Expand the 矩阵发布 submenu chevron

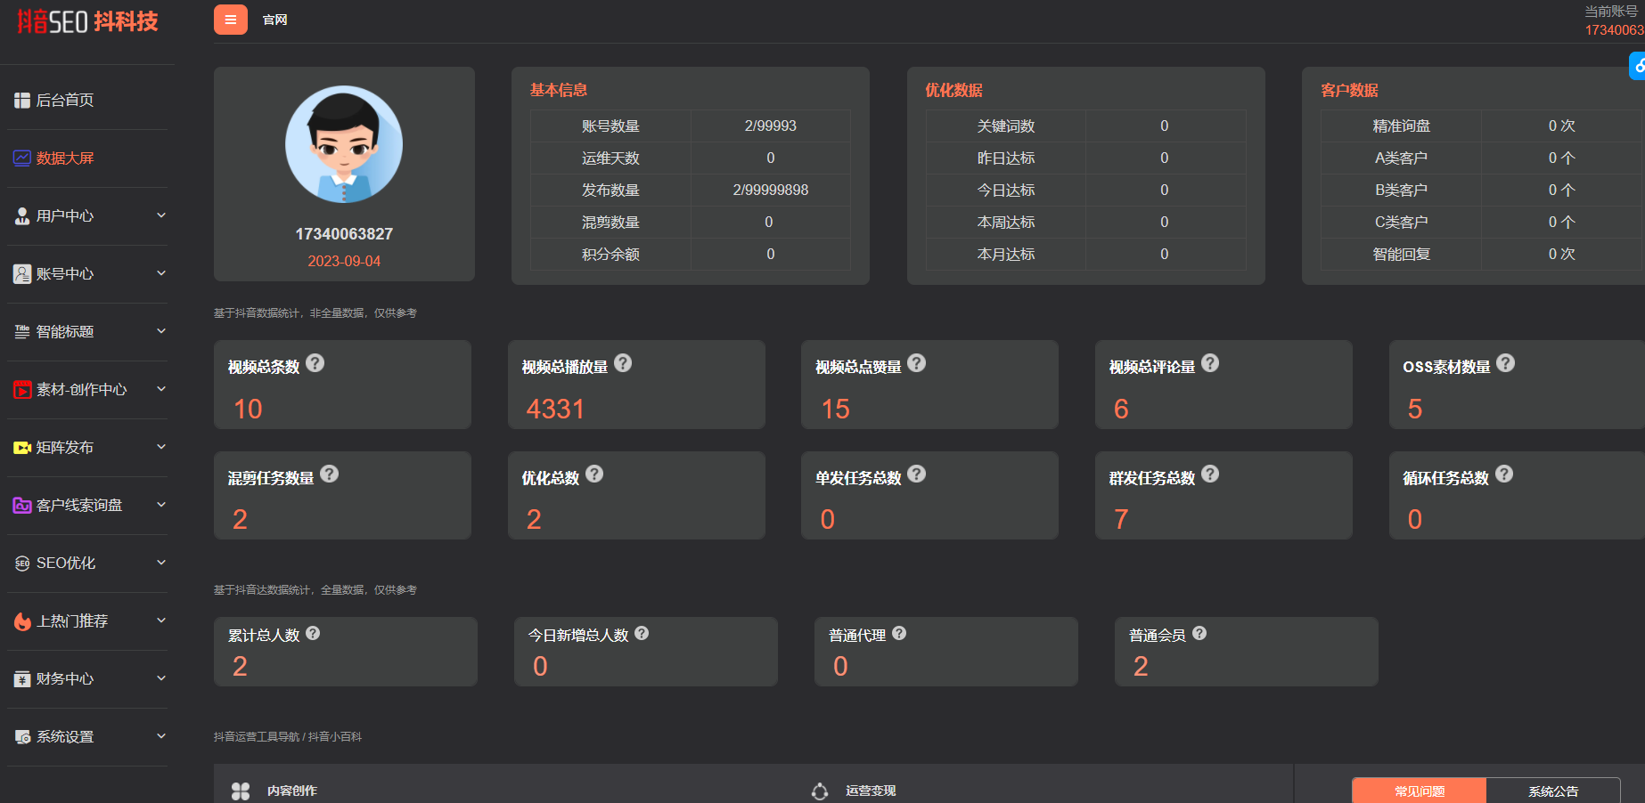pyautogui.click(x=161, y=447)
